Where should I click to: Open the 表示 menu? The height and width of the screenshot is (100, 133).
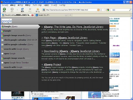pyautogui.click(x=20, y=5)
